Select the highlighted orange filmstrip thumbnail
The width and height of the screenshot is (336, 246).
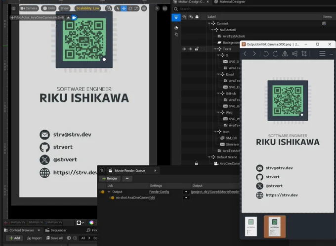[x=275, y=227]
